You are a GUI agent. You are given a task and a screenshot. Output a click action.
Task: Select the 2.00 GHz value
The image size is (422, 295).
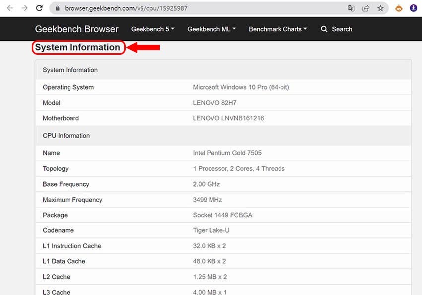[x=207, y=184]
